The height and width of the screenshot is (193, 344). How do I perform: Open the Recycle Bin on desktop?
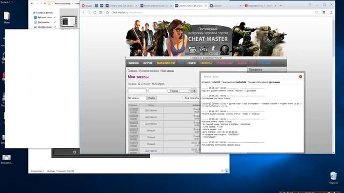pyautogui.click(x=333, y=177)
